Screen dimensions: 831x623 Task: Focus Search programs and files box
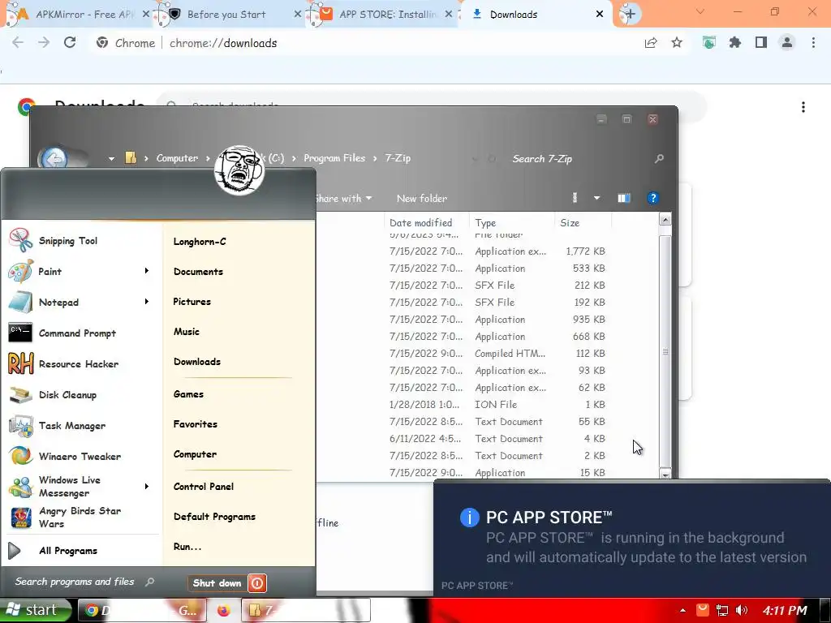[x=84, y=582]
